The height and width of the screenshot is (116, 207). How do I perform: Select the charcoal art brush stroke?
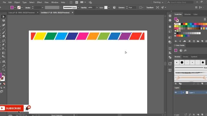click(191, 72)
